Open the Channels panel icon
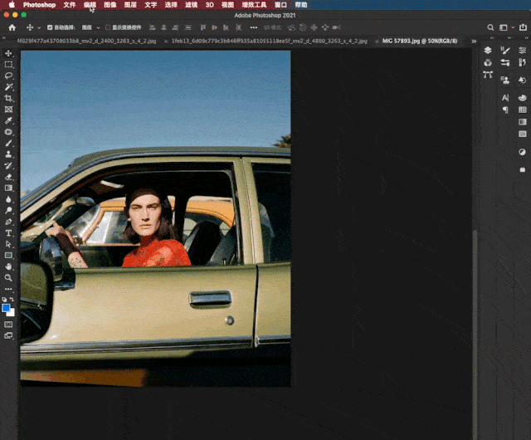The height and width of the screenshot is (440, 531). [488, 63]
